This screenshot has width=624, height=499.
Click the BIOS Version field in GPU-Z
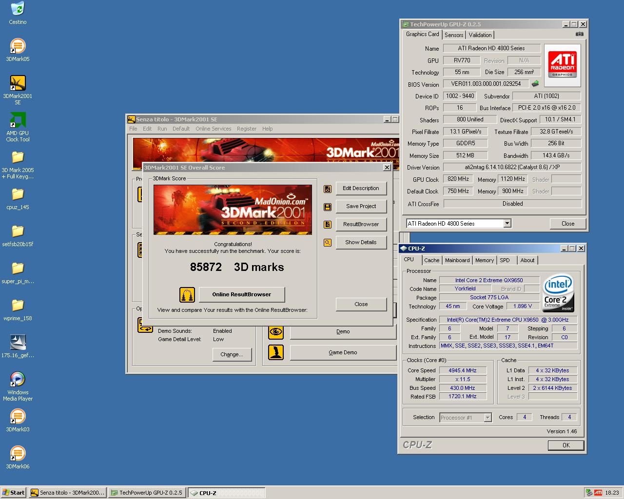click(x=486, y=84)
